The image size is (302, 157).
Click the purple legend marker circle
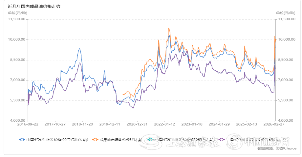222,140
